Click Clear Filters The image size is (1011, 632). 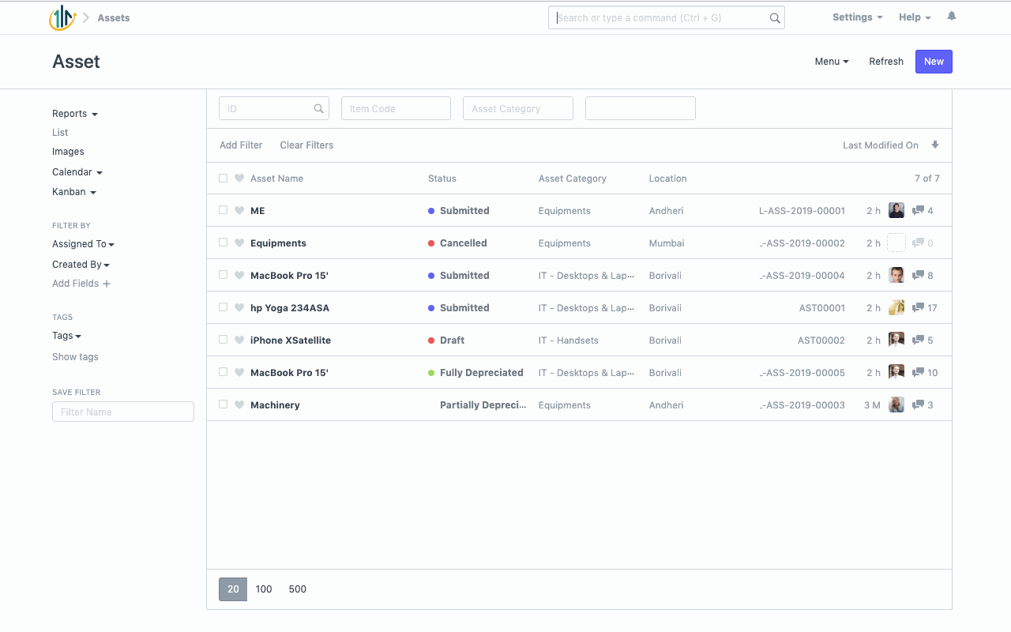(x=306, y=145)
